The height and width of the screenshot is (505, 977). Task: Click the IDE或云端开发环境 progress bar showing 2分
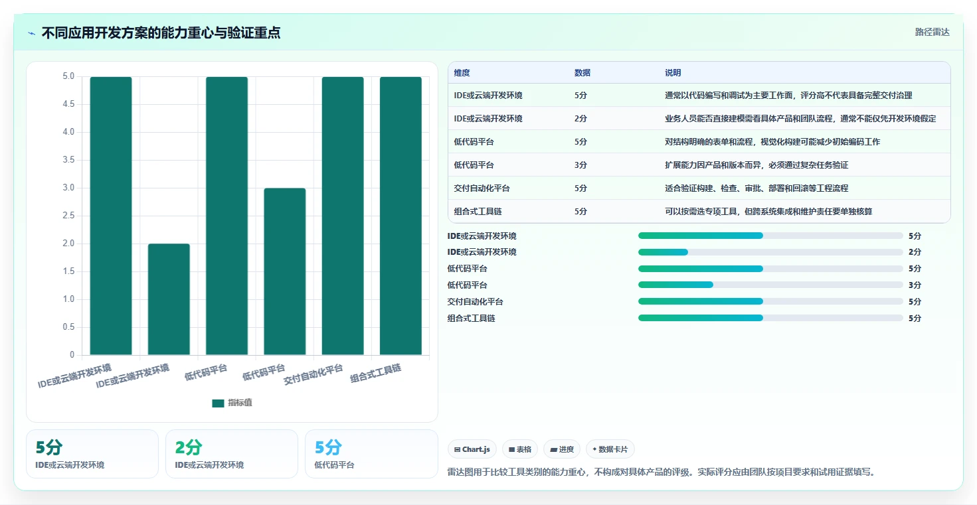(x=770, y=252)
